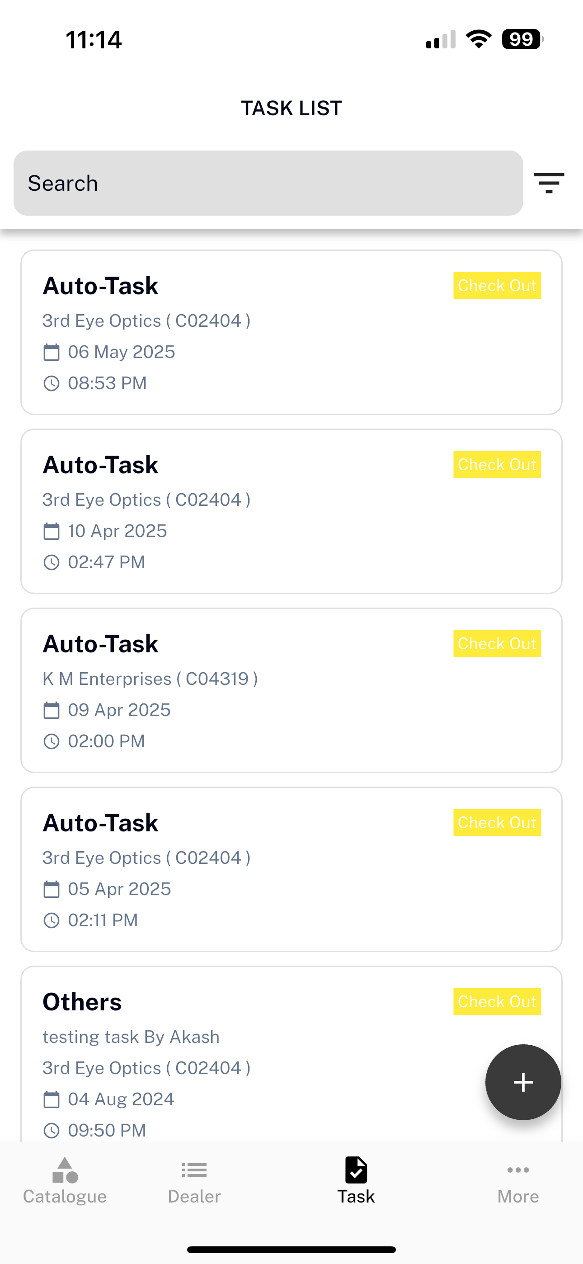This screenshot has height=1264, width=583.
Task: Tap clock icon beside 02:47 PM
Action: (x=52, y=562)
